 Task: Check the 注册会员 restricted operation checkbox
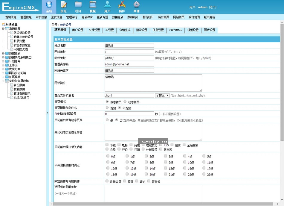107,181
